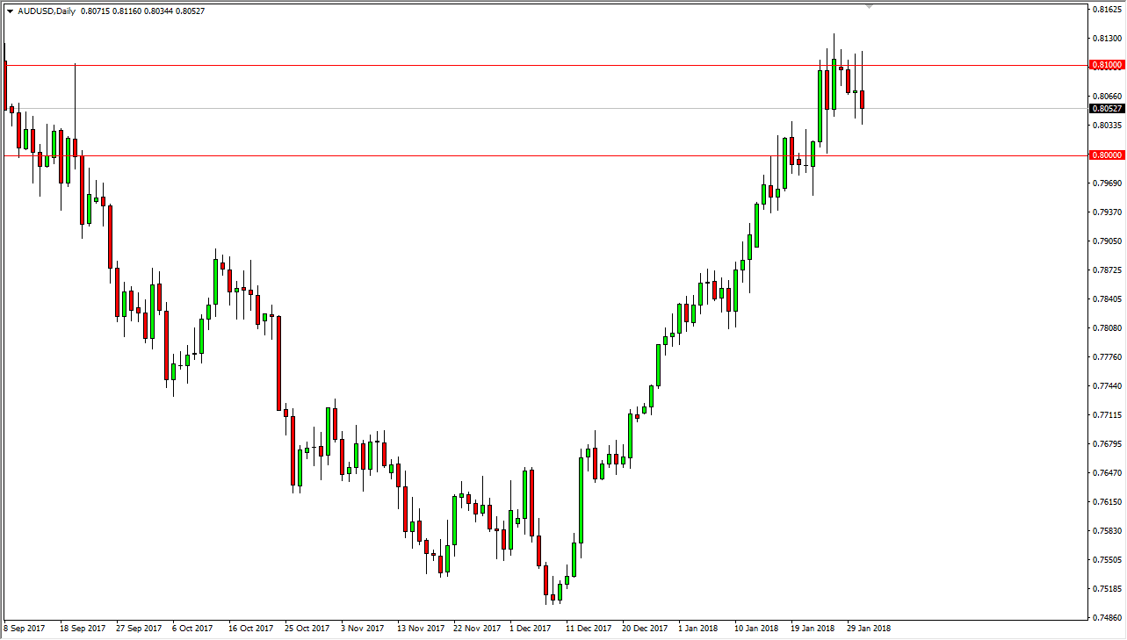The image size is (1127, 640).
Task: Click the 0.76795 price axis label
Action: pos(1106,444)
